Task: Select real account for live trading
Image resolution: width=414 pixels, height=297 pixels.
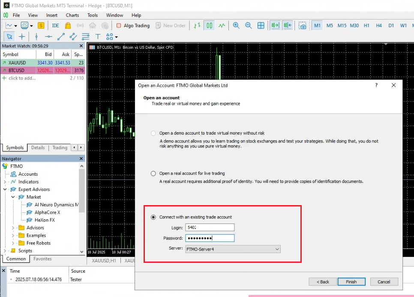Action: click(153, 173)
